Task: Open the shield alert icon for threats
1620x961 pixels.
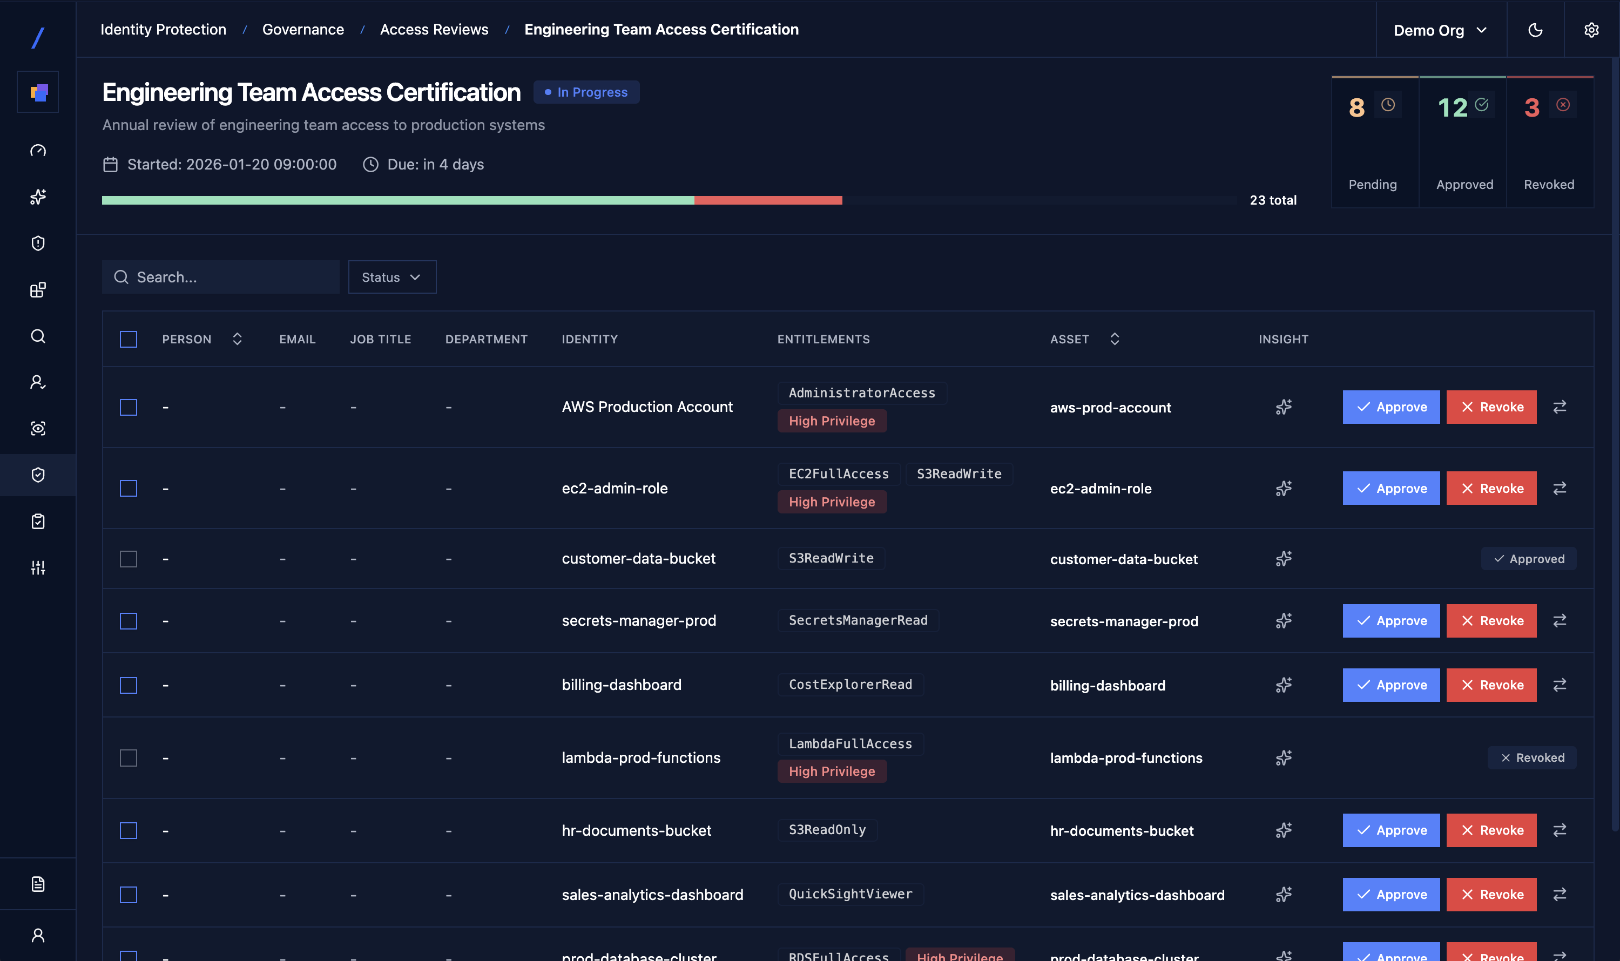Action: coord(38,243)
